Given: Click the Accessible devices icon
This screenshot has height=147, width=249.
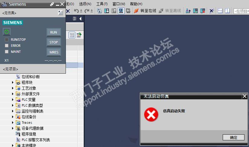Looking at the screenshot, I should [188, 11].
